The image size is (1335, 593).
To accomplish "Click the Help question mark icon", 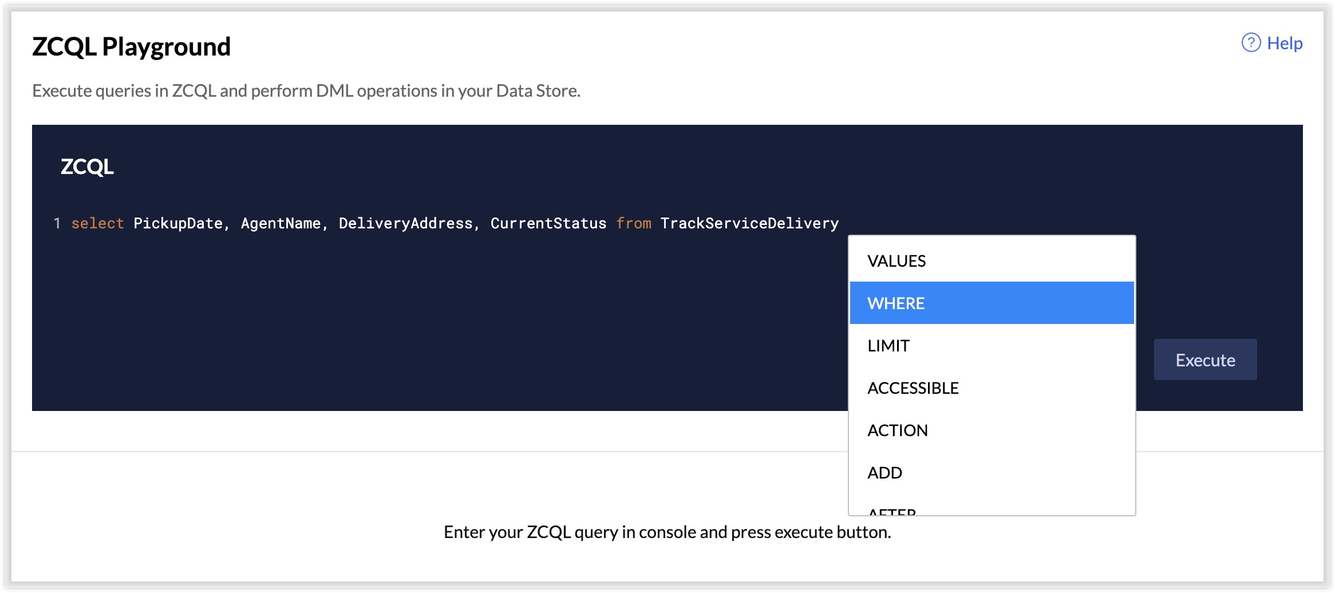I will coord(1251,43).
